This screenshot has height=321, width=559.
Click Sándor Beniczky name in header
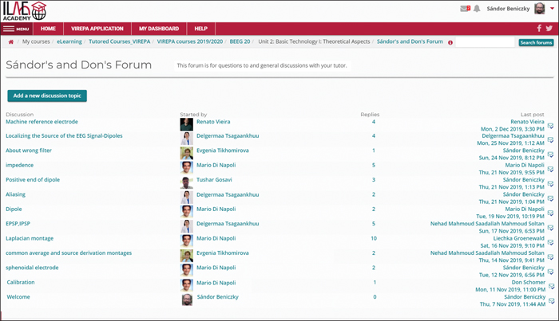(508, 9)
